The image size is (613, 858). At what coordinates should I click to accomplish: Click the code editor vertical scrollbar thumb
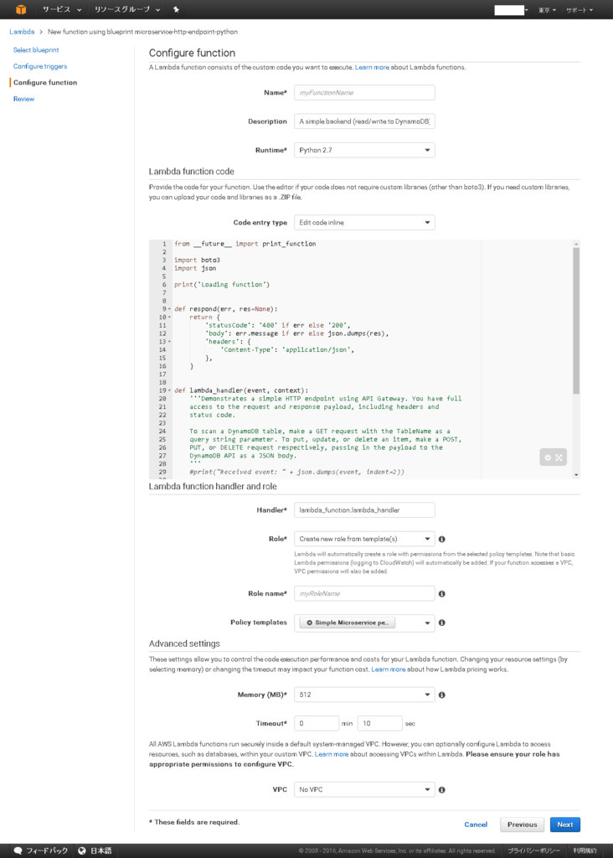tap(576, 320)
